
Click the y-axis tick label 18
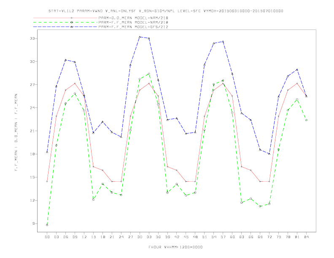(32, 154)
